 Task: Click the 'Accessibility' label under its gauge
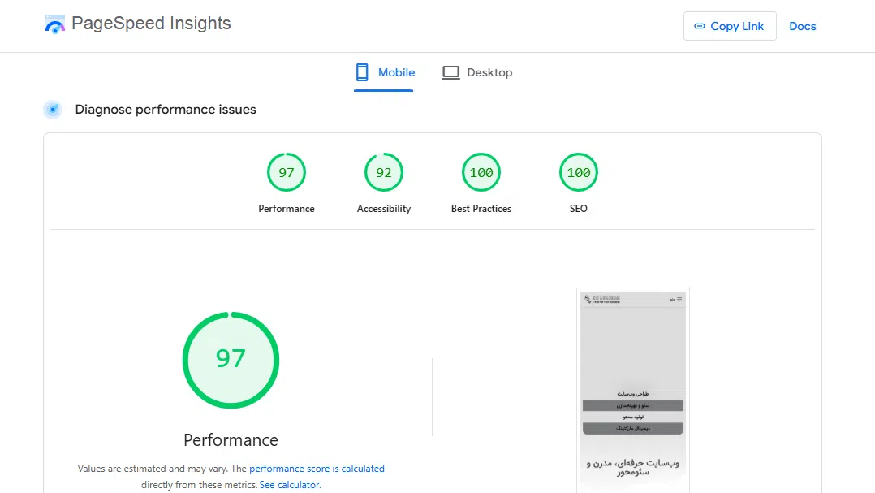point(384,209)
